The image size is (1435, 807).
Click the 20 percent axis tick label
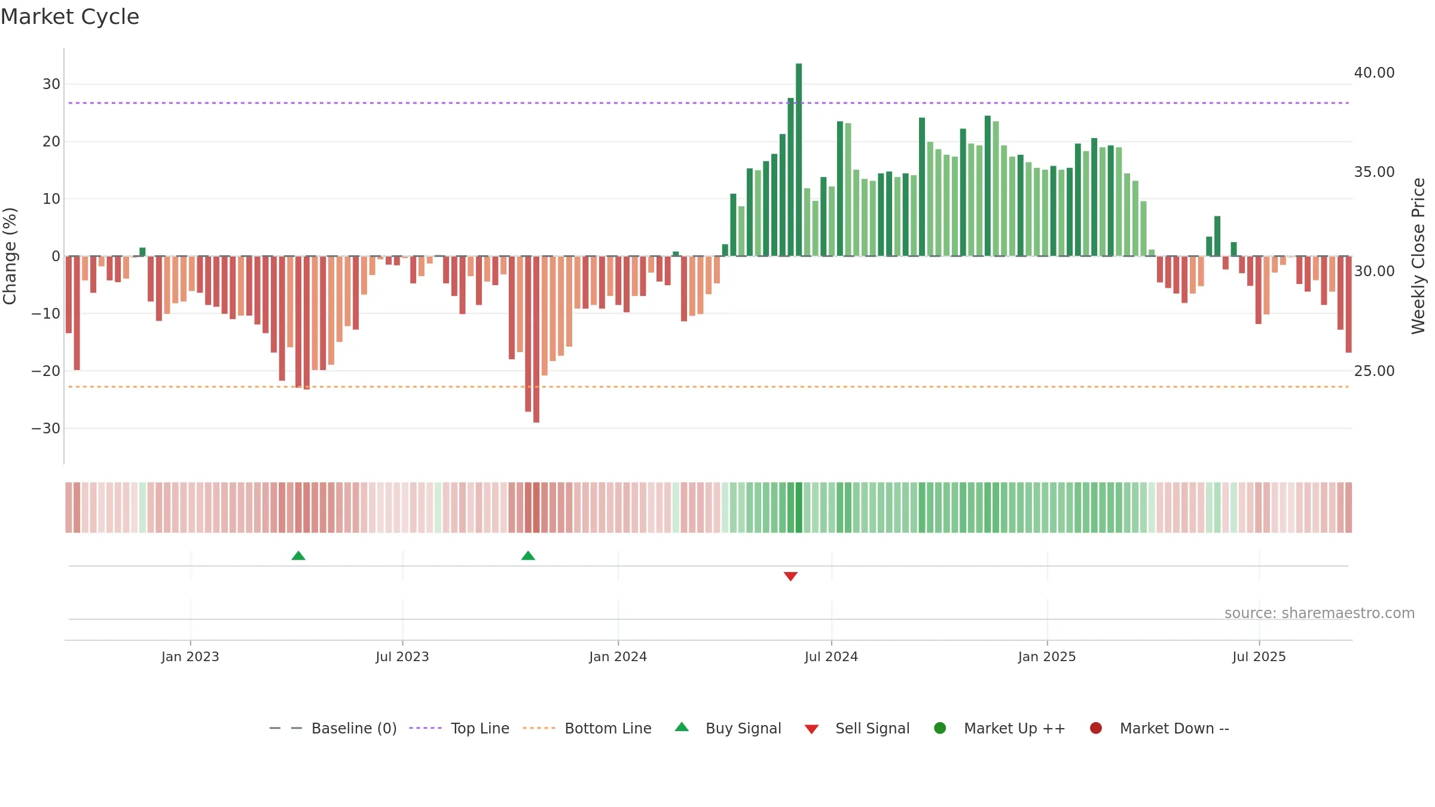pyautogui.click(x=51, y=142)
